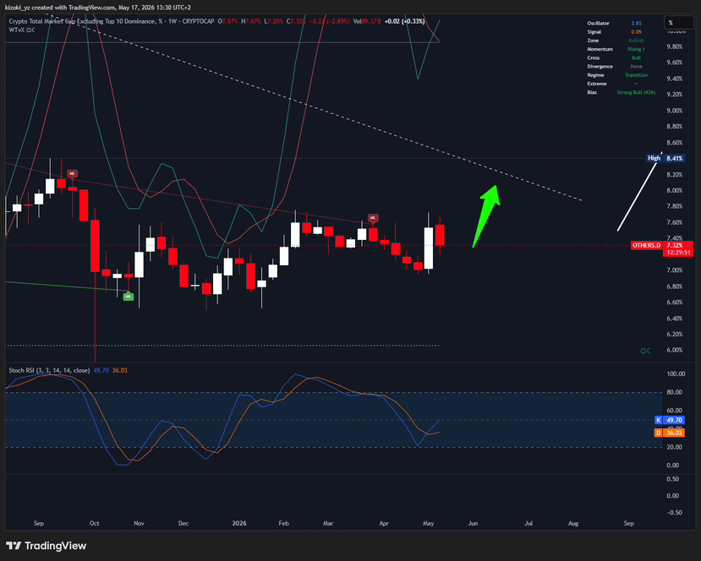Click the '80.00' Stoch RSI axis label
The image size is (701, 561).
pyautogui.click(x=676, y=392)
